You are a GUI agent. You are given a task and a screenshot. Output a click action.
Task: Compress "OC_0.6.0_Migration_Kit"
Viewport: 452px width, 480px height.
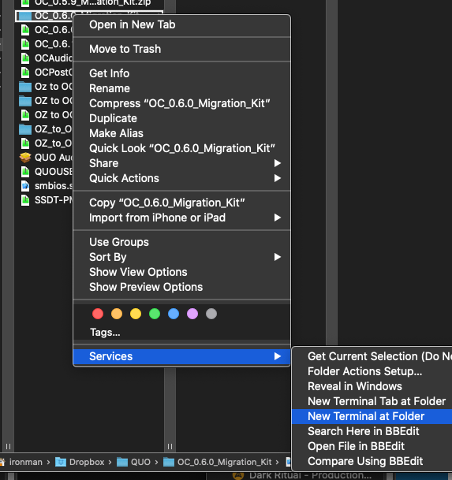(181, 103)
